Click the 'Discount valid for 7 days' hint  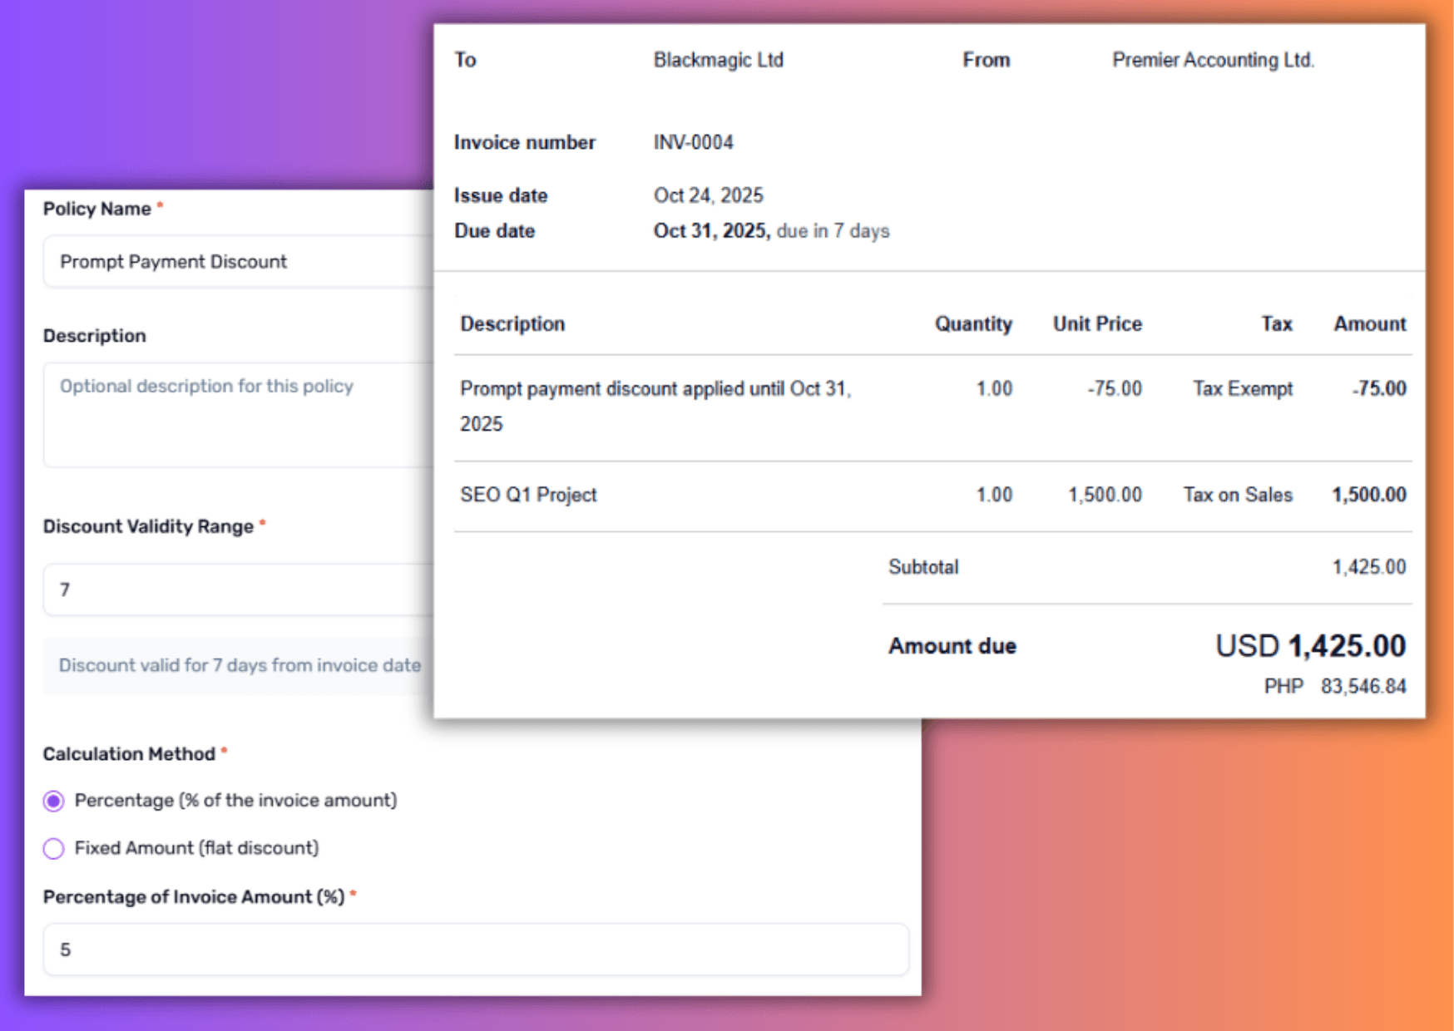click(240, 665)
